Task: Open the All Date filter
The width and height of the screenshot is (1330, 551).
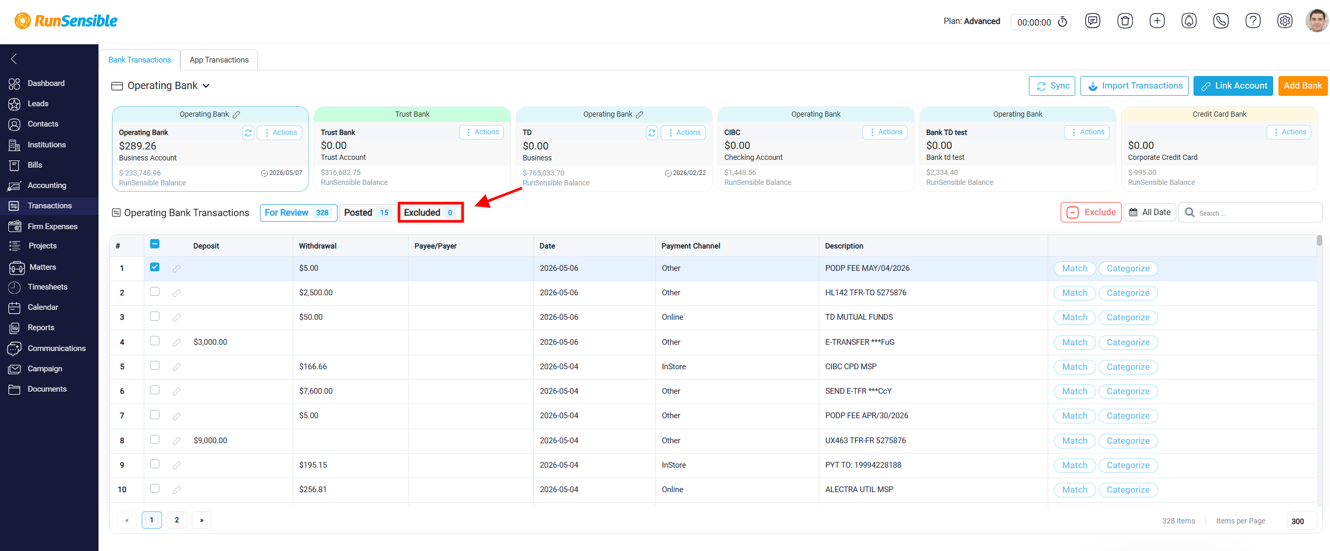Action: (1150, 212)
